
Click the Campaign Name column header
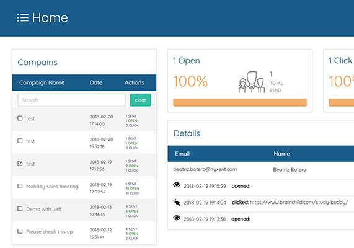point(42,82)
